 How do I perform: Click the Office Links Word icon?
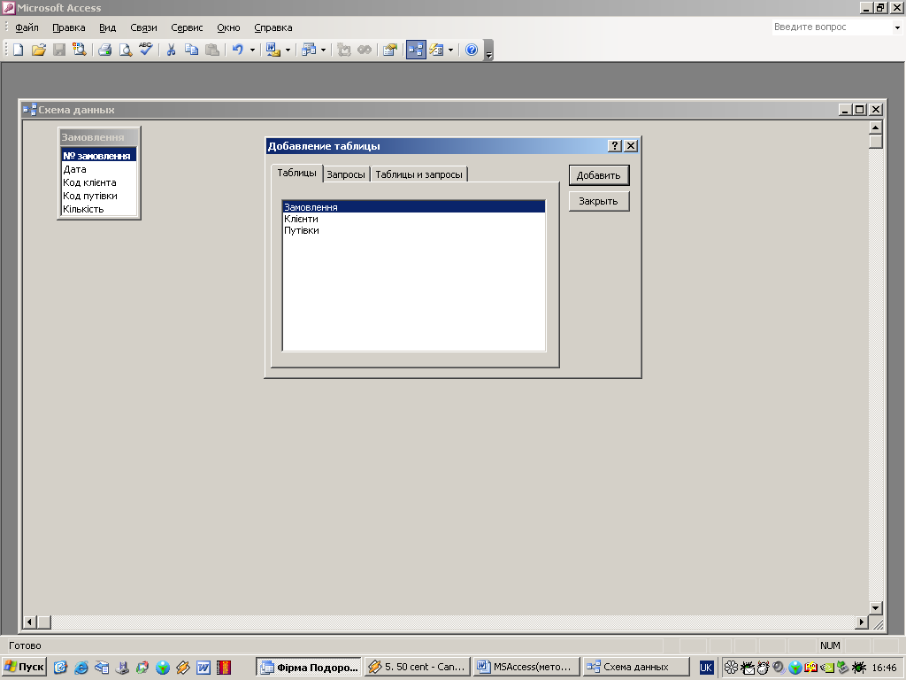pos(273,50)
